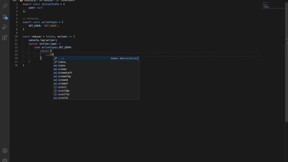Choose the 'screenY' suggestion

(x=96, y=84)
